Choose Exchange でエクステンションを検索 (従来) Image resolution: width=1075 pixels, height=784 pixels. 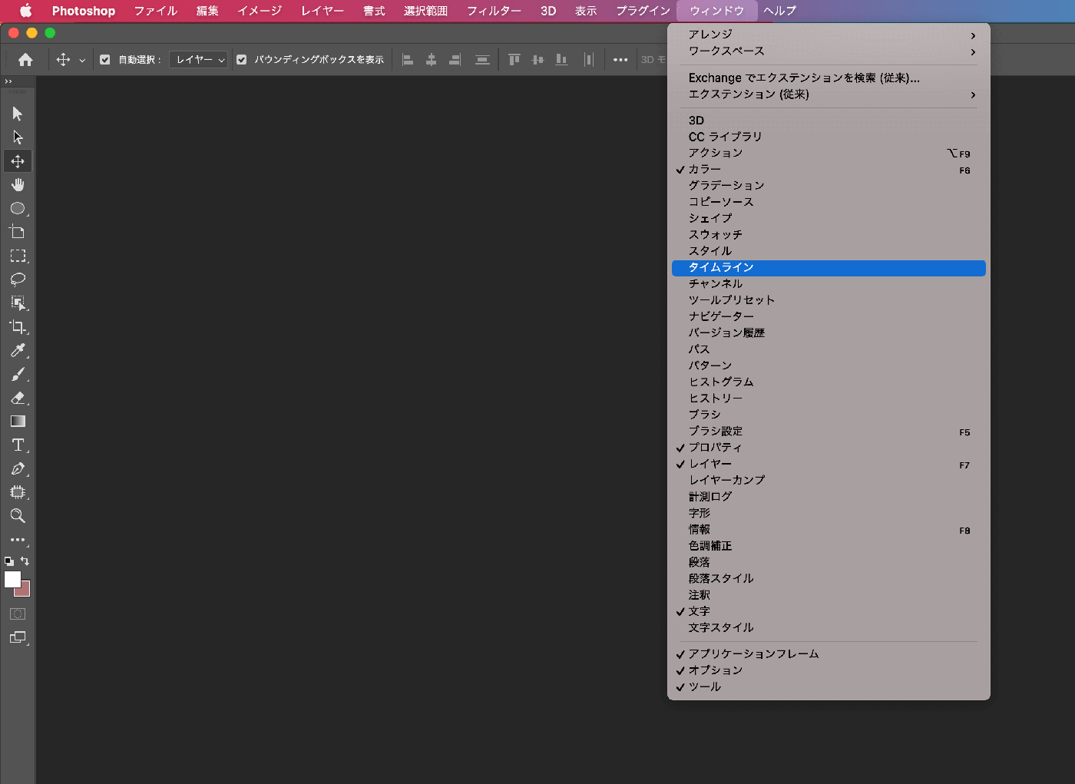pyautogui.click(x=829, y=78)
